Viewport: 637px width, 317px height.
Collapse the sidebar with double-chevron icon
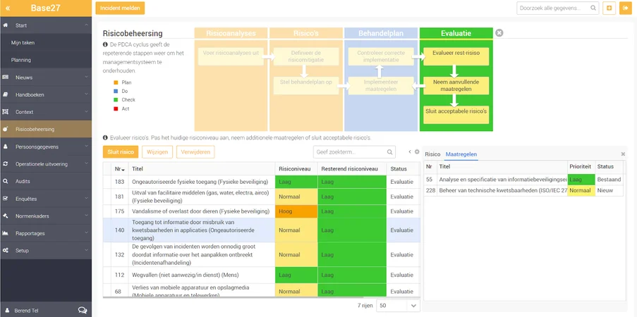(8, 8)
